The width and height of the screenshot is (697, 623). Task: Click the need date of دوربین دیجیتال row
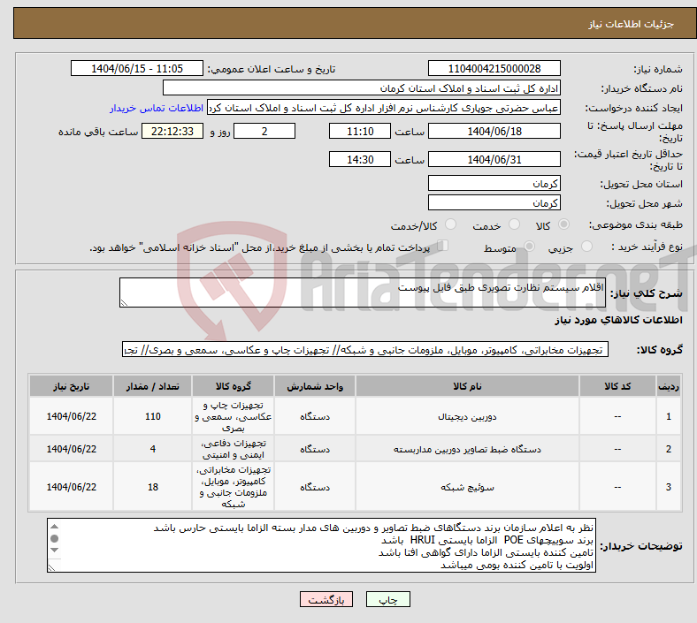pos(71,416)
